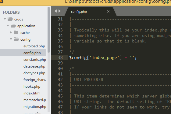Image resolution: width=171 pixels, height=114 pixels.
Task: Click the cruds folder icon
Action: tap(10, 19)
